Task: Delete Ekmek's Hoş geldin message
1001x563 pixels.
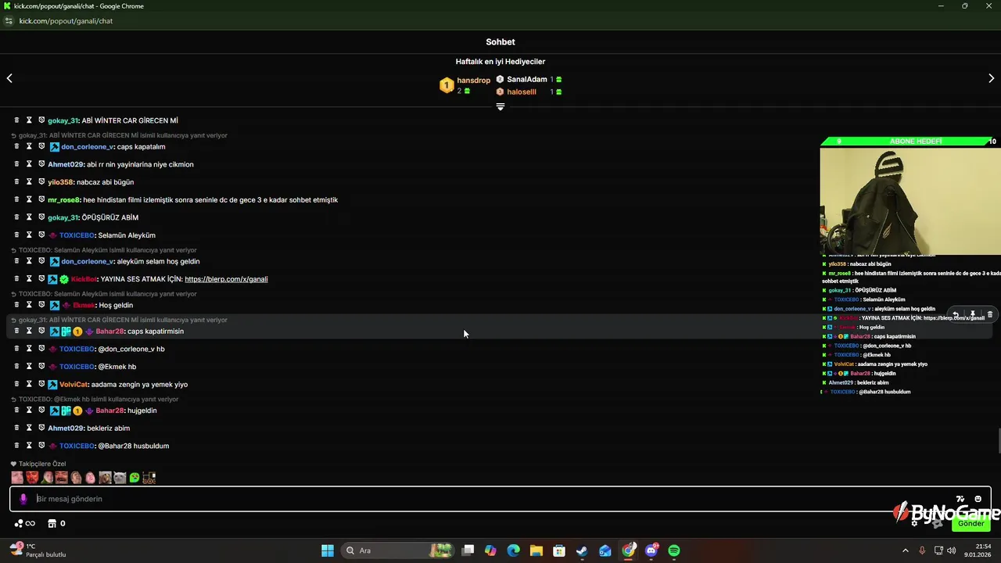Action: coord(16,305)
